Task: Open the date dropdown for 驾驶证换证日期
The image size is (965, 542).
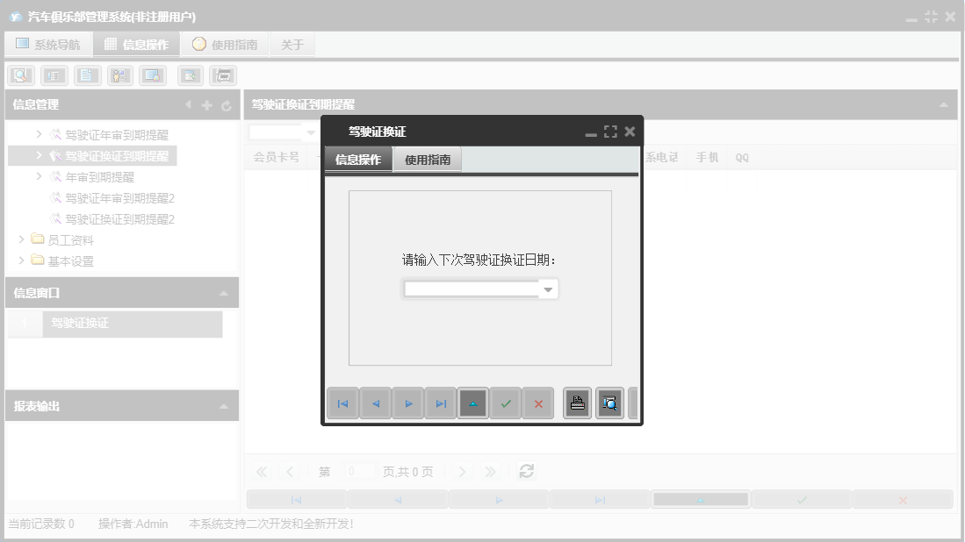Action: 547,288
